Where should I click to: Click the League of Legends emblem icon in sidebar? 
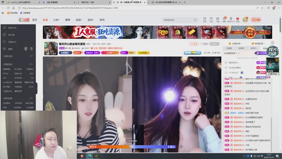pyautogui.click(x=26, y=49)
